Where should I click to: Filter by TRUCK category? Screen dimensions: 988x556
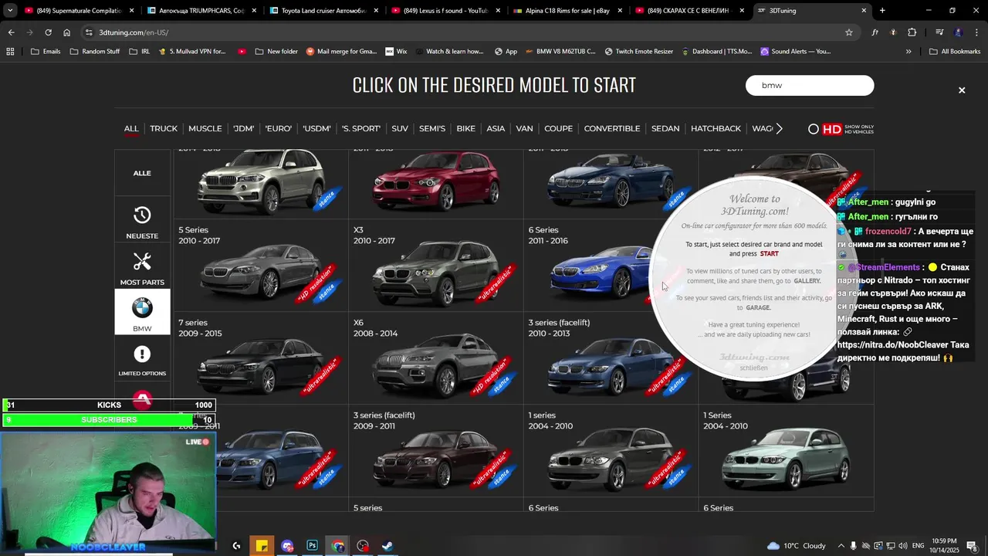point(164,129)
